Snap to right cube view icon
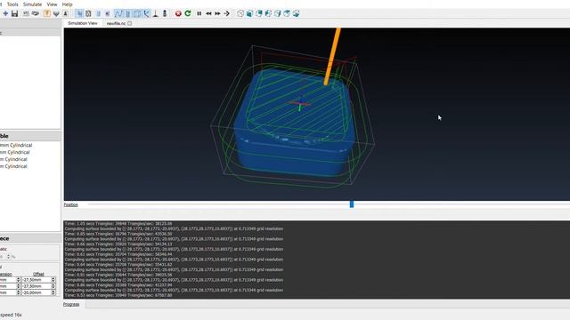570x320 pixels. pyautogui.click(x=277, y=13)
